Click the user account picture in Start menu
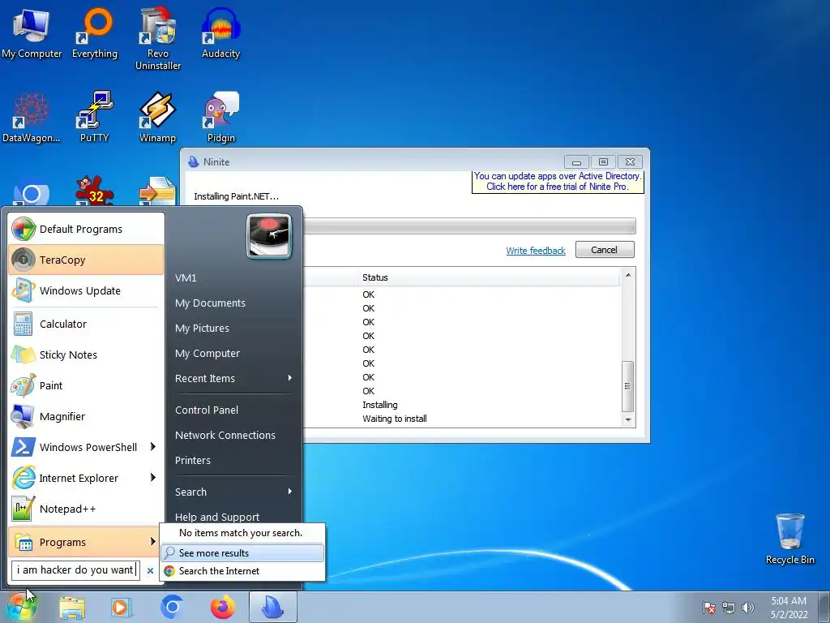 (x=269, y=236)
